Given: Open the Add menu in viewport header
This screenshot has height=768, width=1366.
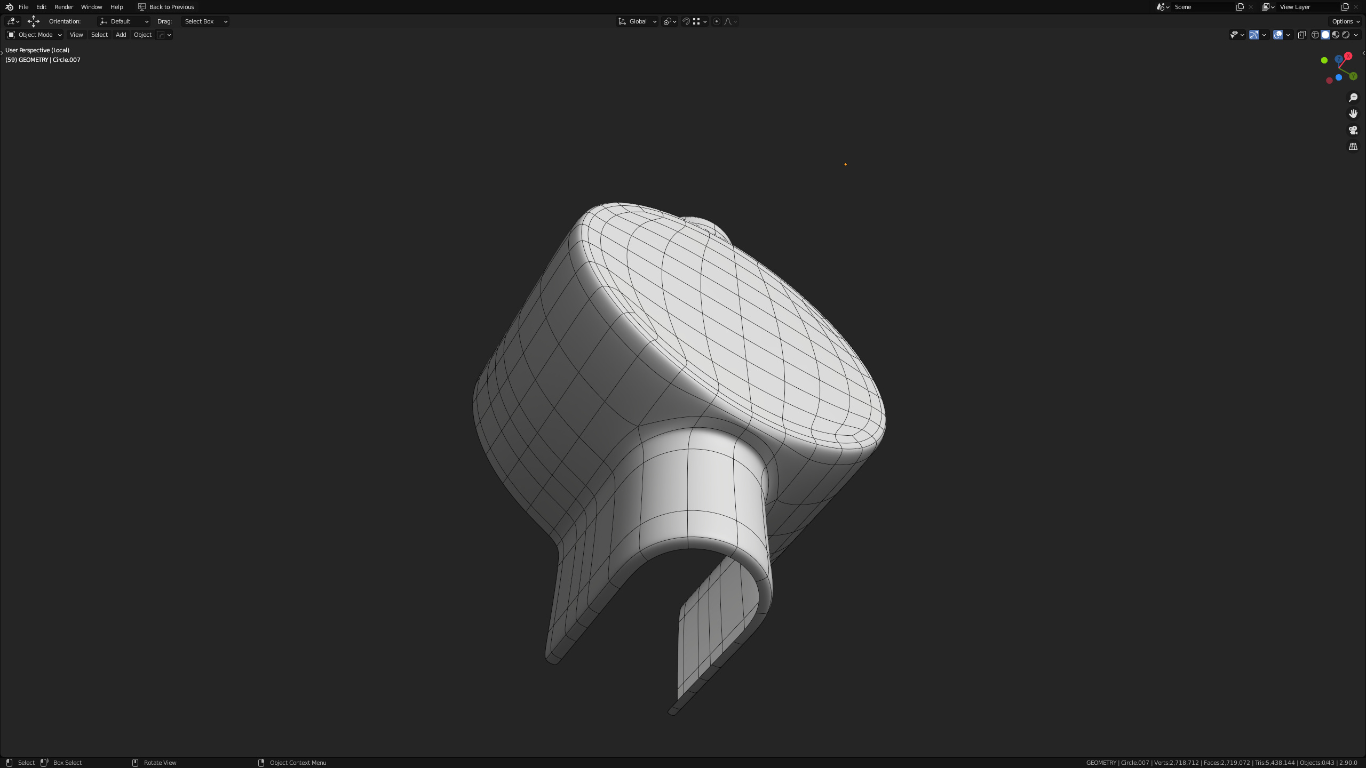Looking at the screenshot, I should click(x=121, y=35).
